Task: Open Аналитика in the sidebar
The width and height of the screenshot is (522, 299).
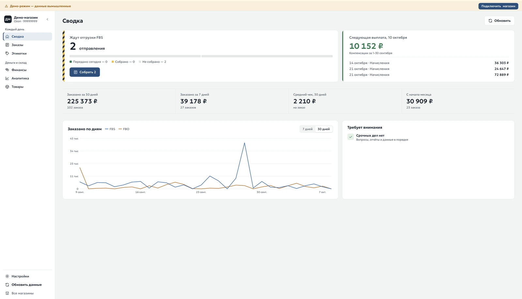Action: point(27,78)
